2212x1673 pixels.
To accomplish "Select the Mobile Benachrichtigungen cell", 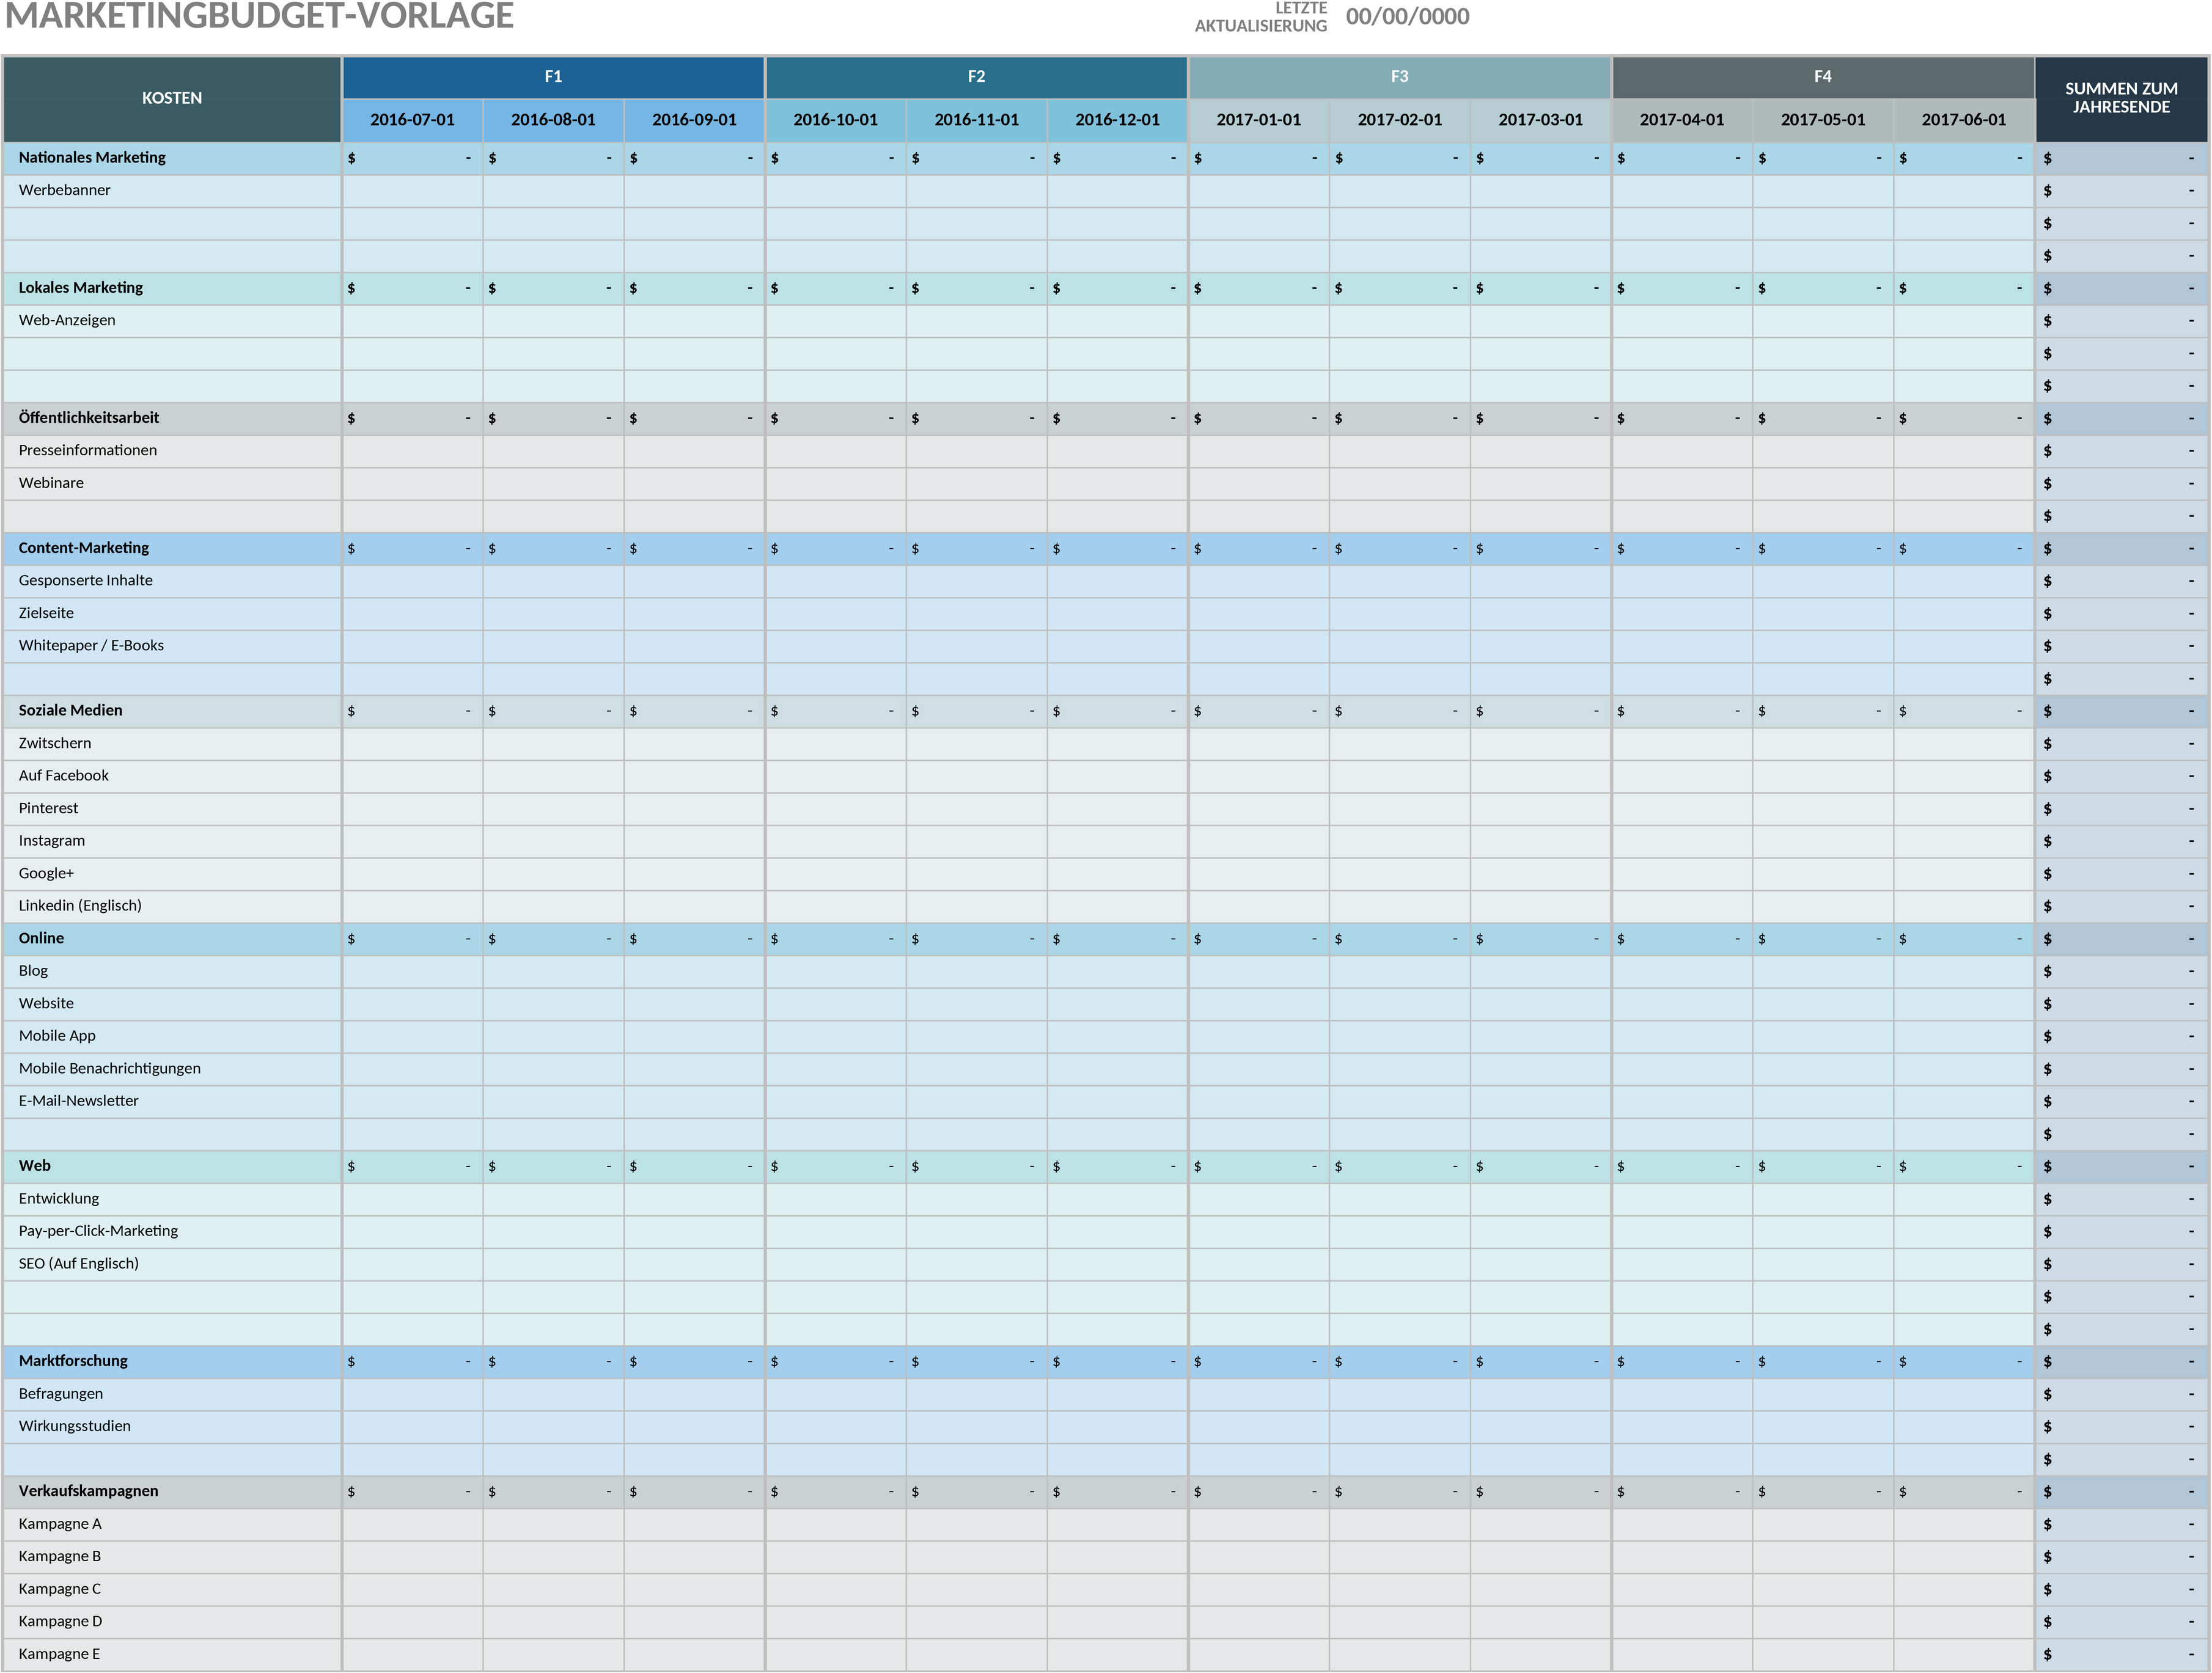I will [172, 1068].
